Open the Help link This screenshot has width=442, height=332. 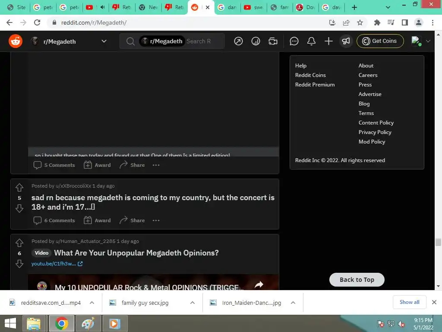pyautogui.click(x=301, y=66)
